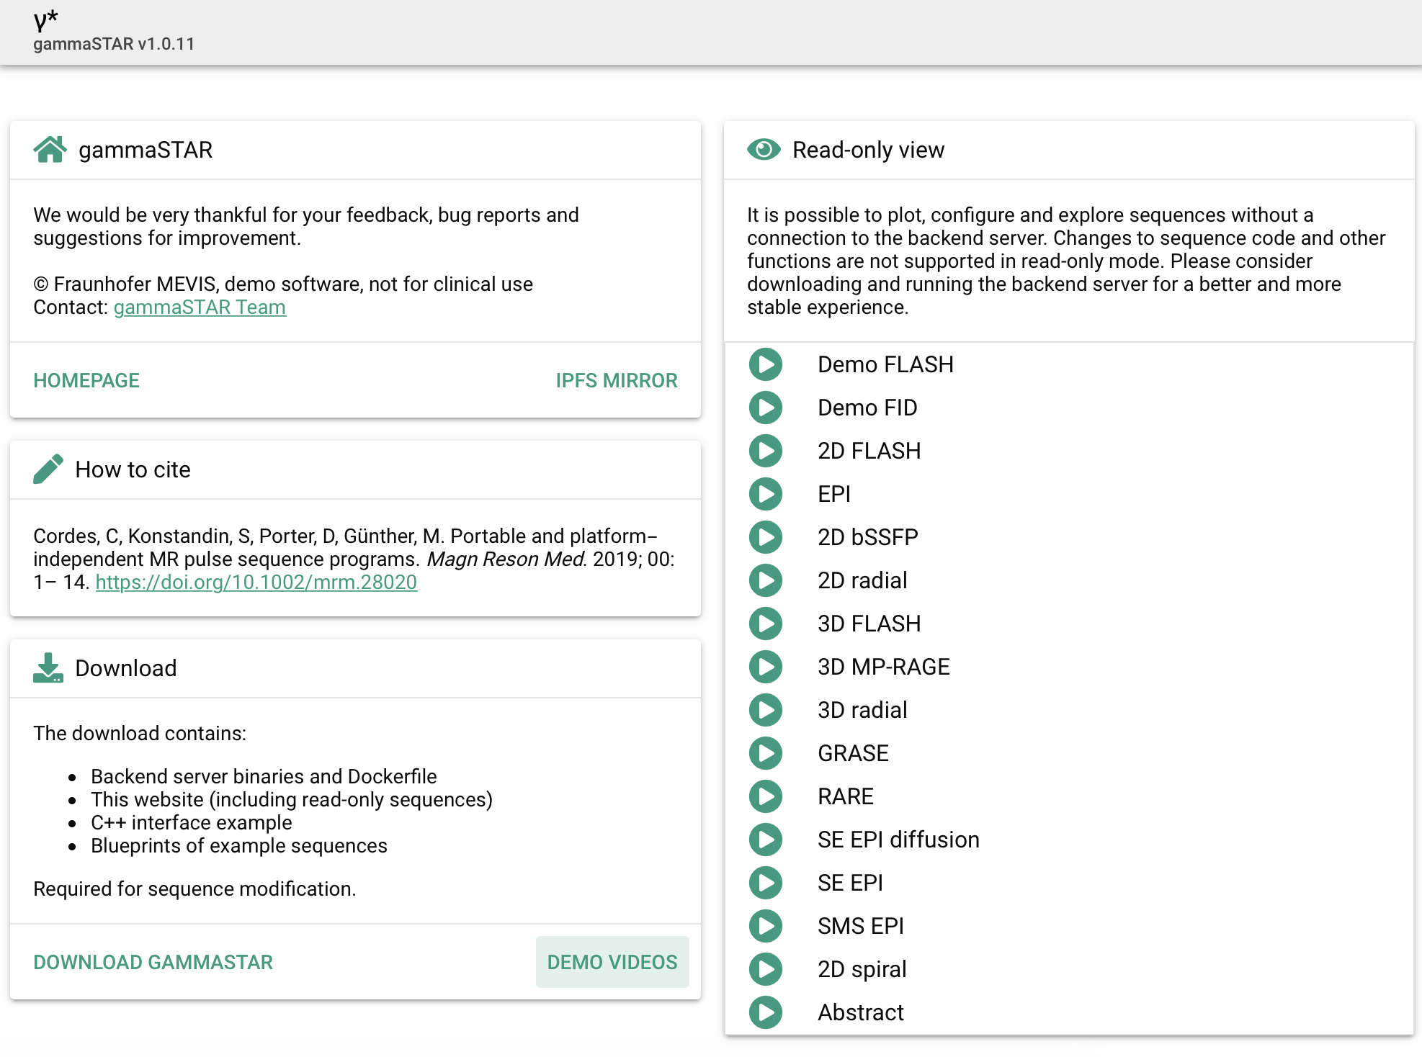Viewport: 1422px width, 1057px height.
Task: Open the doi.org mrm.28020 citation link
Action: [x=256, y=583]
